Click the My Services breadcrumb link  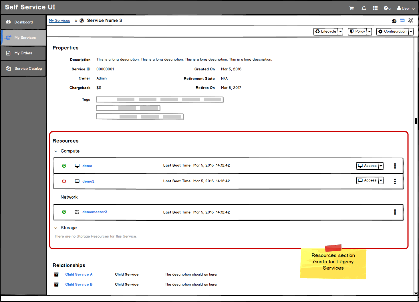59,21
